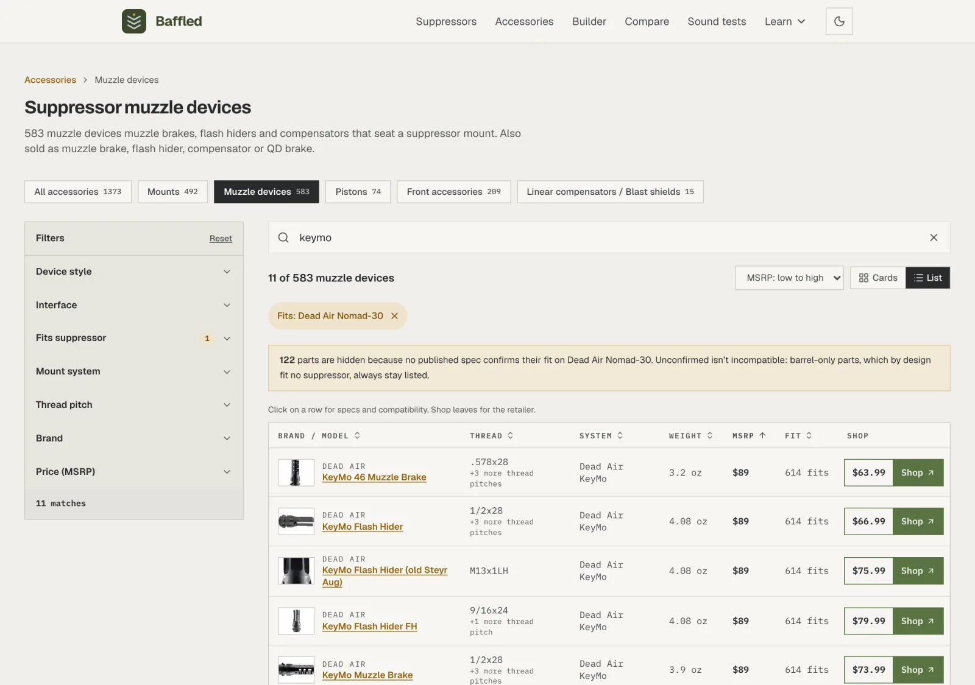Focus the keymo search field

click(x=609, y=237)
